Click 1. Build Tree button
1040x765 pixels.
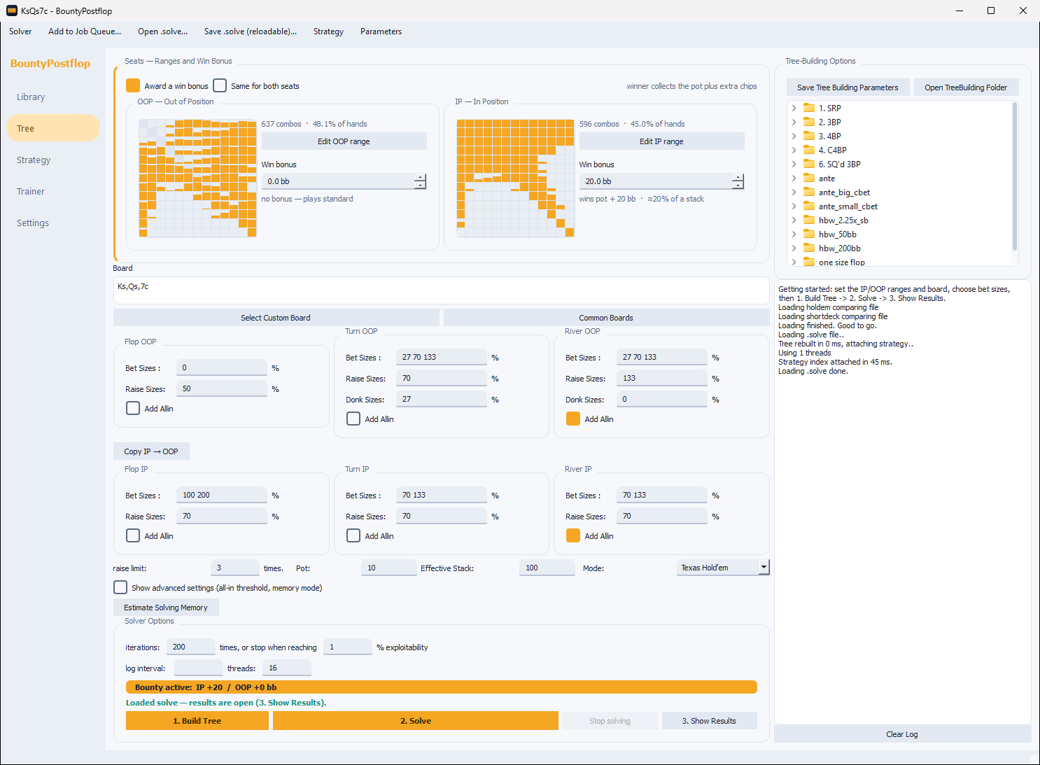pyautogui.click(x=197, y=721)
